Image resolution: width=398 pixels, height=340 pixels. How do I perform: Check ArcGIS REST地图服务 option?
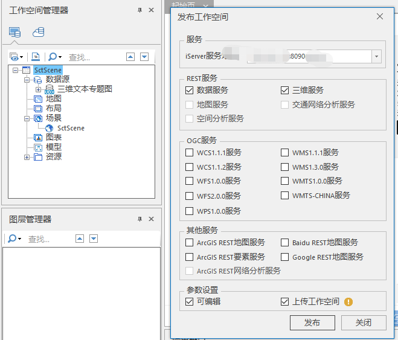point(190,243)
